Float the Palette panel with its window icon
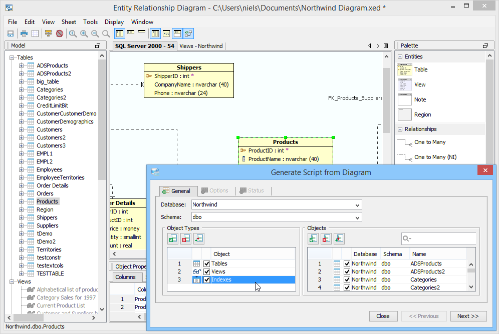Screen dimensions: 499x334 click(x=485, y=45)
